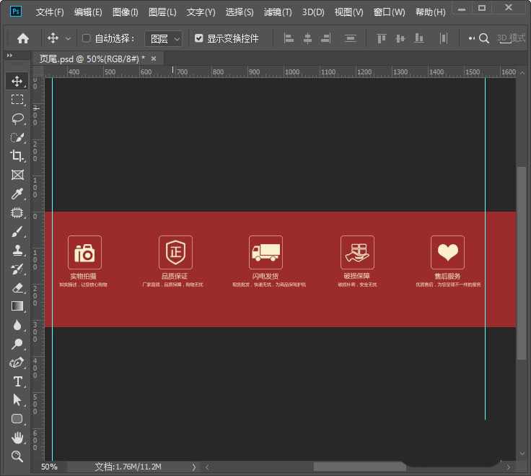Open the 滤镜(T) menu
The width and height of the screenshot is (531, 476).
click(x=278, y=12)
